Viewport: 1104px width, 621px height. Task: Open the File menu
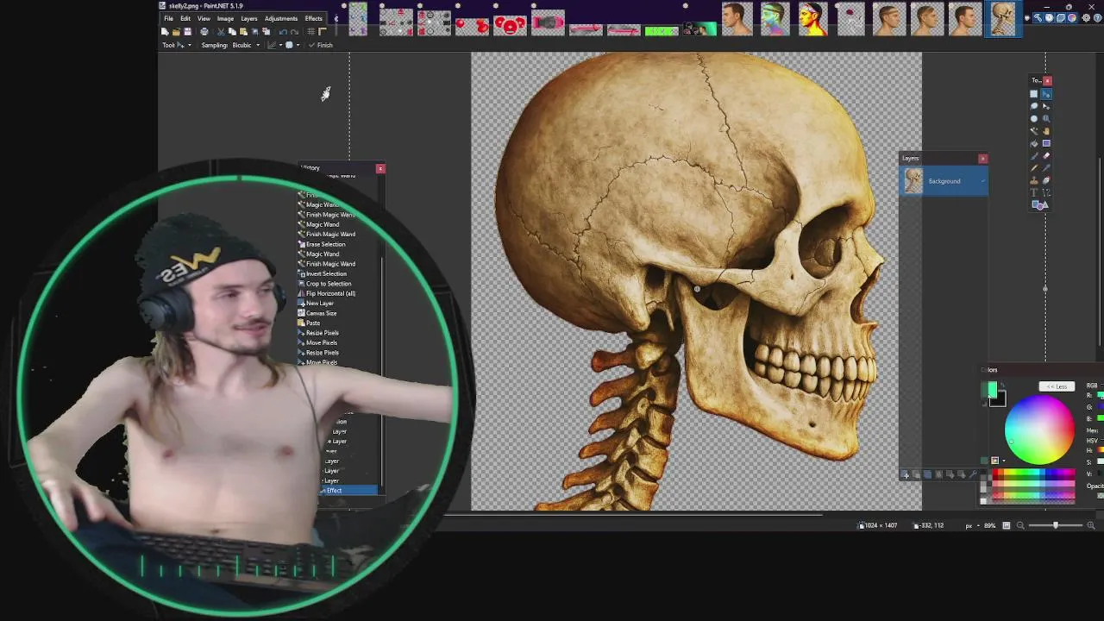[168, 18]
